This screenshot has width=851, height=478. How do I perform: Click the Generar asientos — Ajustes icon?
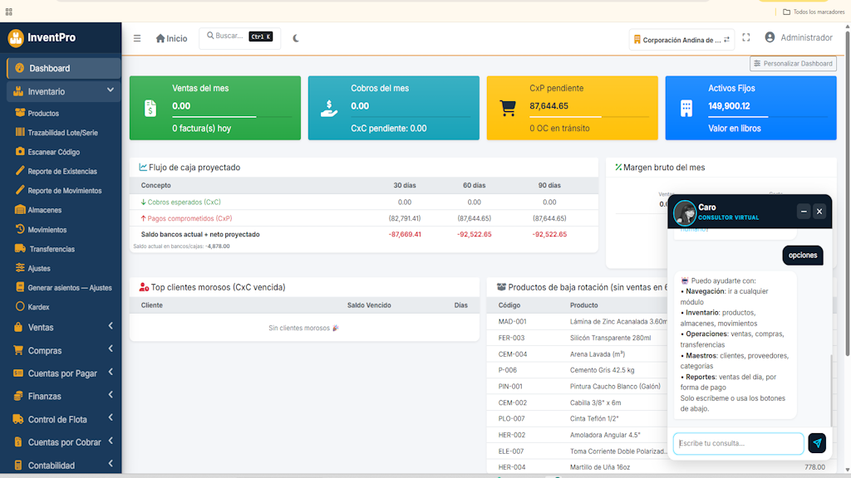20,287
